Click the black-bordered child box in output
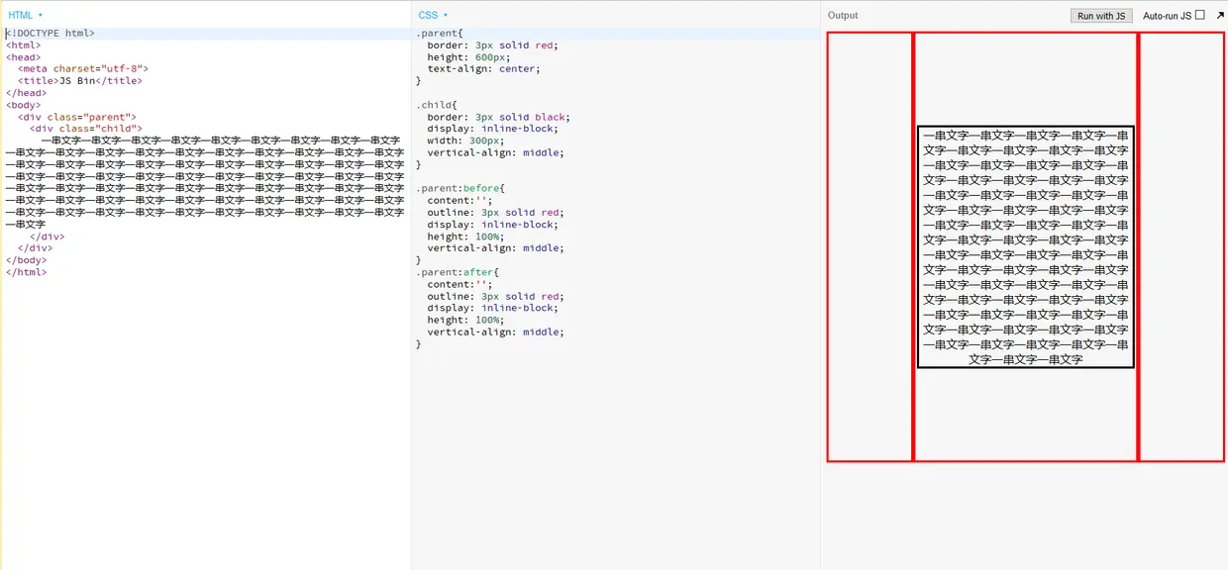The width and height of the screenshot is (1228, 570). click(x=1024, y=245)
